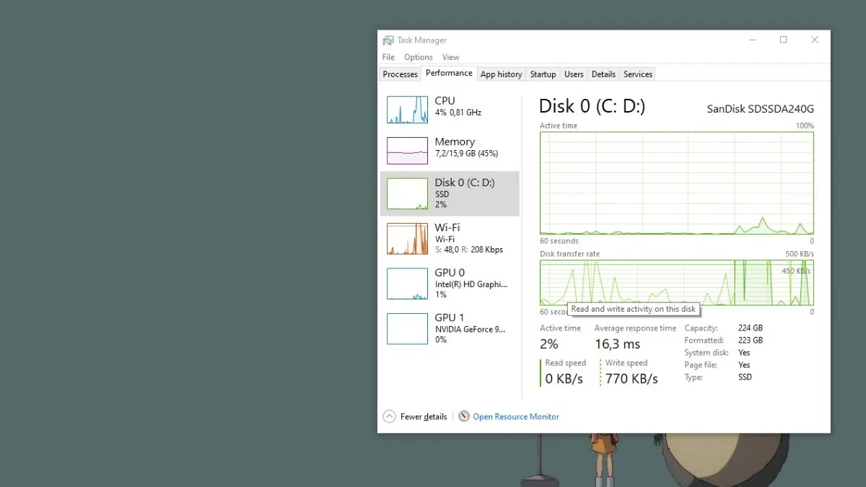The image size is (866, 487).
Task: Open the Options menu
Action: (x=418, y=57)
